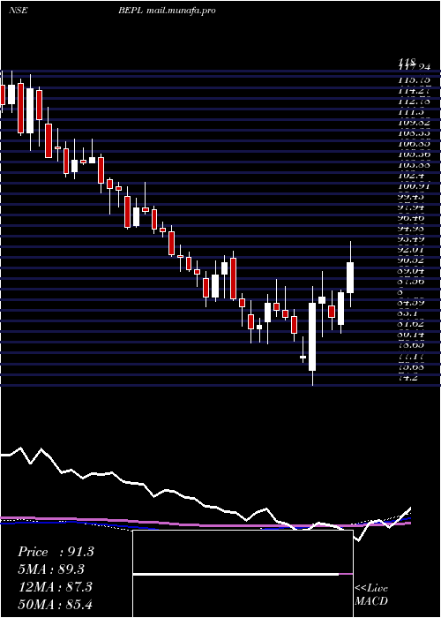The height and width of the screenshot is (618, 441).
Task: Click the NSE exchange label
Action: tap(18, 11)
